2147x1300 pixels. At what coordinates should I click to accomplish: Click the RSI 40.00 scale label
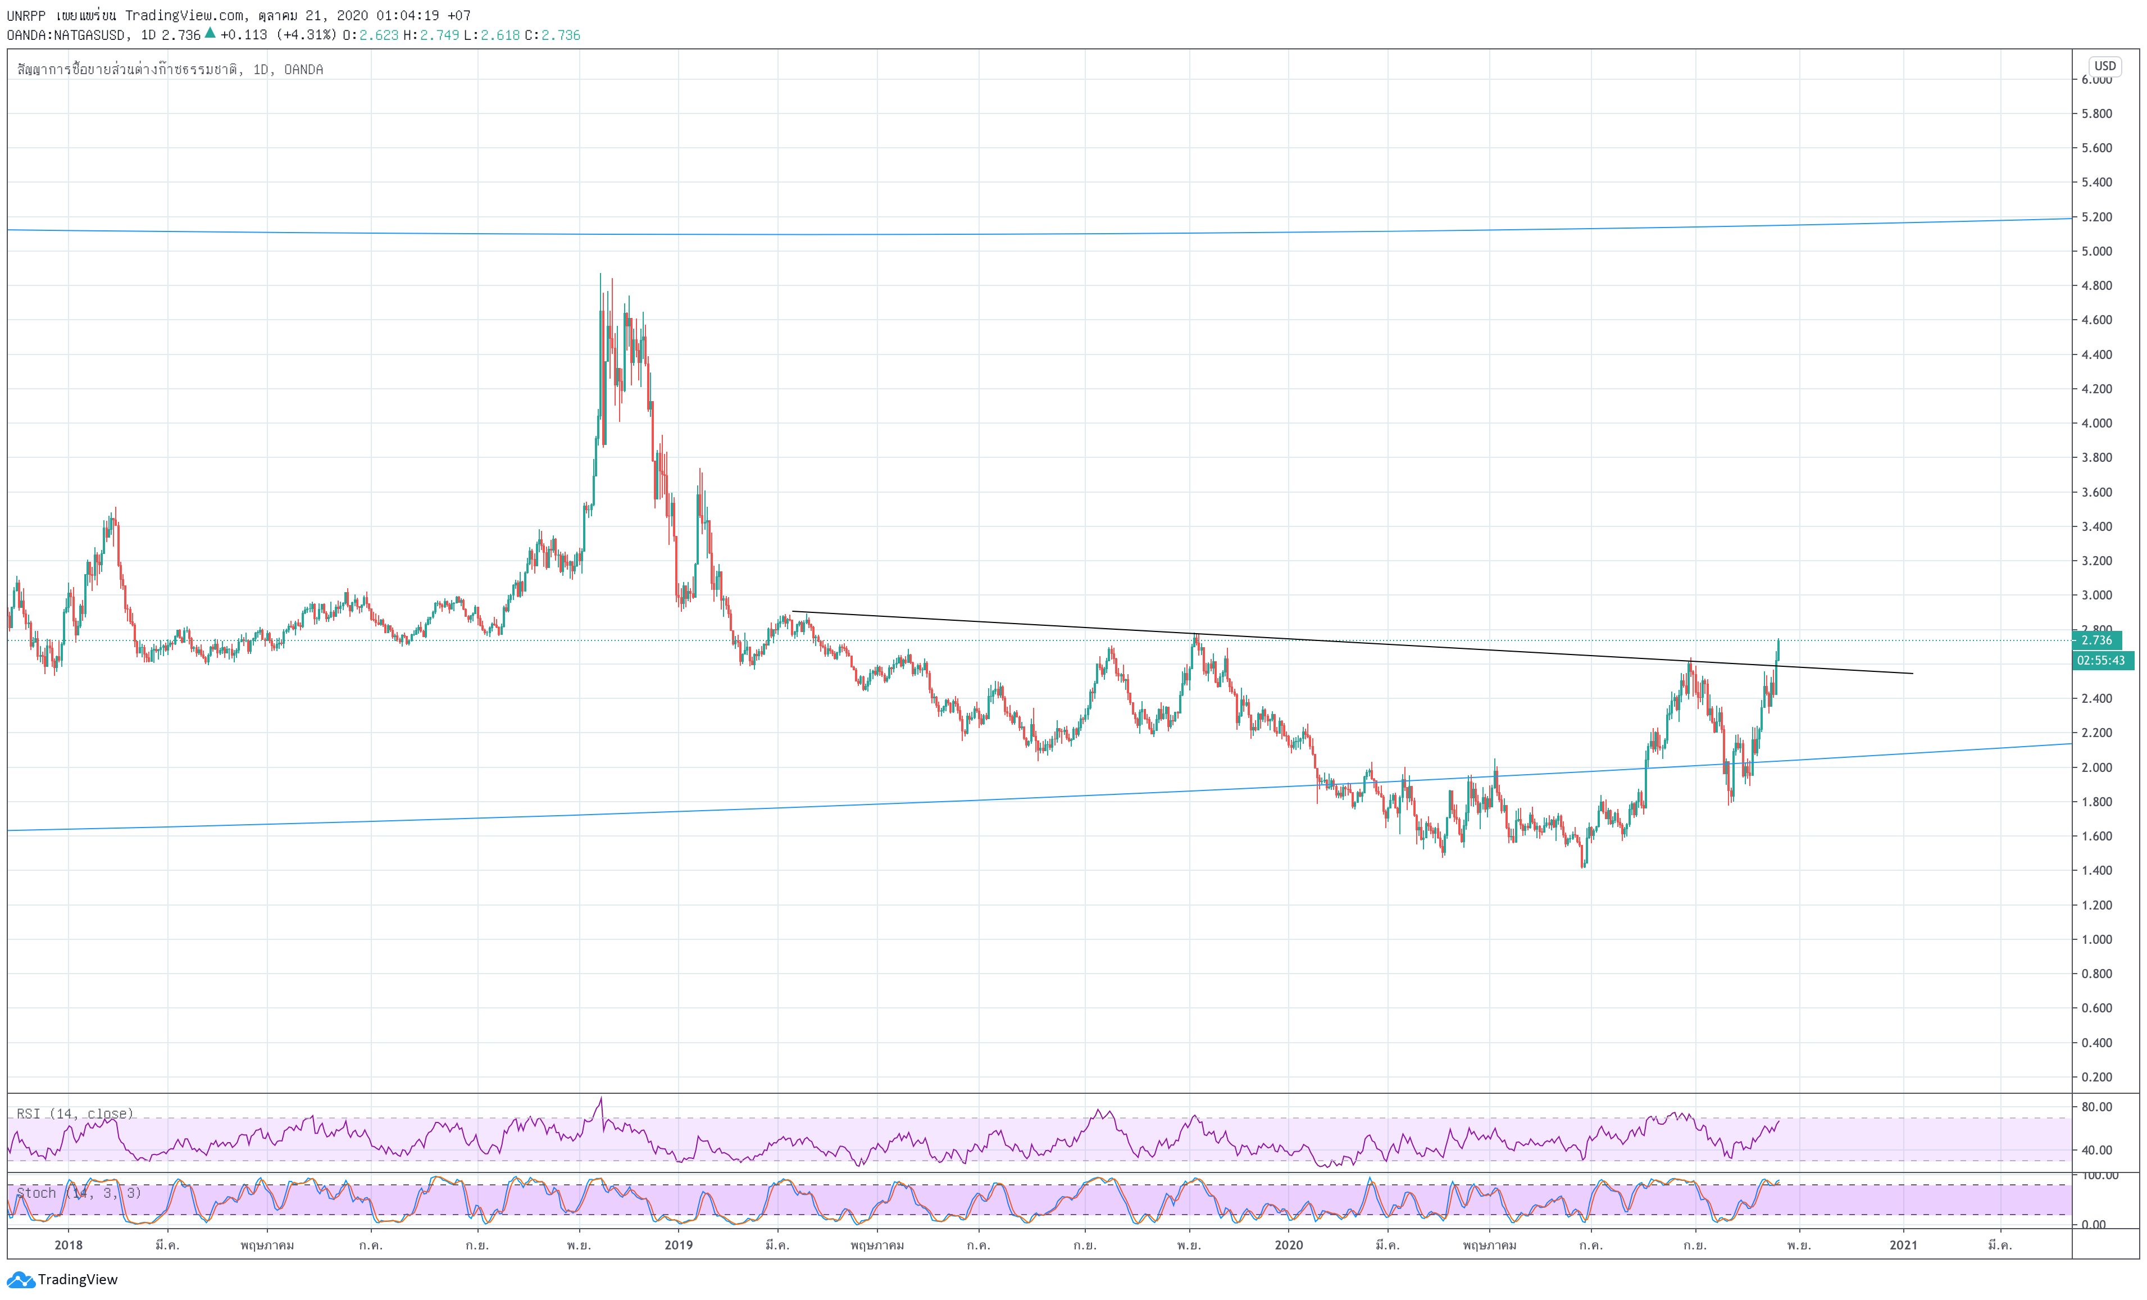pos(2096,1150)
